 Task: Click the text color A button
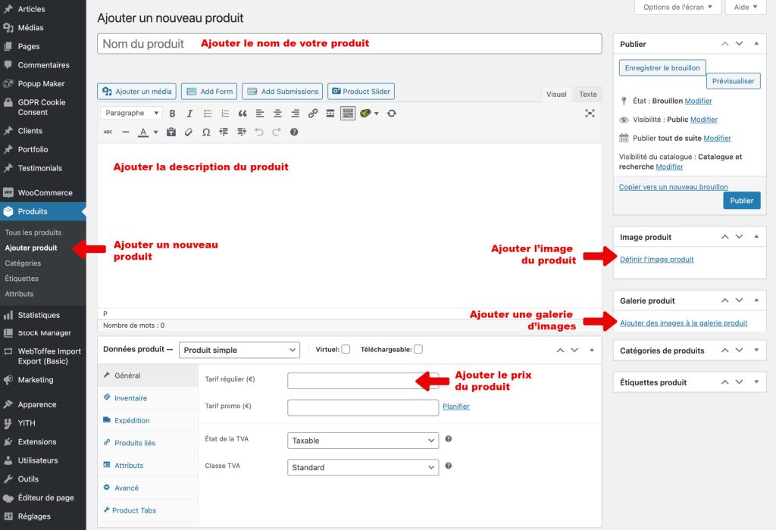point(143,132)
